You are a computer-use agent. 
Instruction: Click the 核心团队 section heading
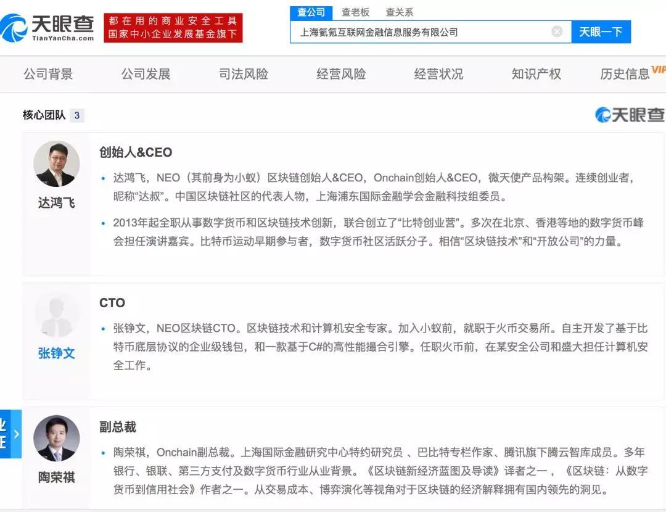click(44, 115)
